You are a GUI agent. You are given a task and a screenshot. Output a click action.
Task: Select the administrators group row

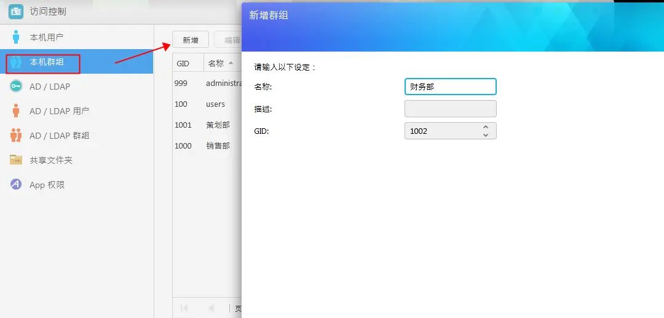coord(207,83)
